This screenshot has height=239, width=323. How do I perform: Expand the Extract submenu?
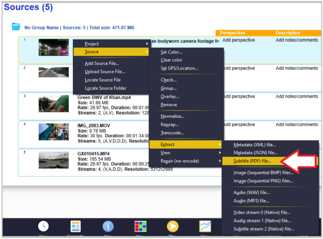(185, 144)
